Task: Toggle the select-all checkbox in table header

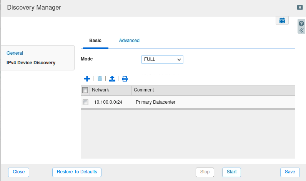Action: [85, 90]
